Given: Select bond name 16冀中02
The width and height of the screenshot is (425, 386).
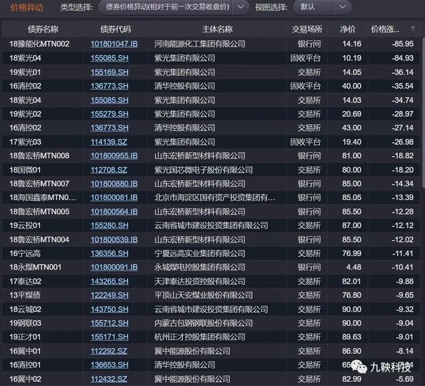Looking at the screenshot, I should [25, 379].
